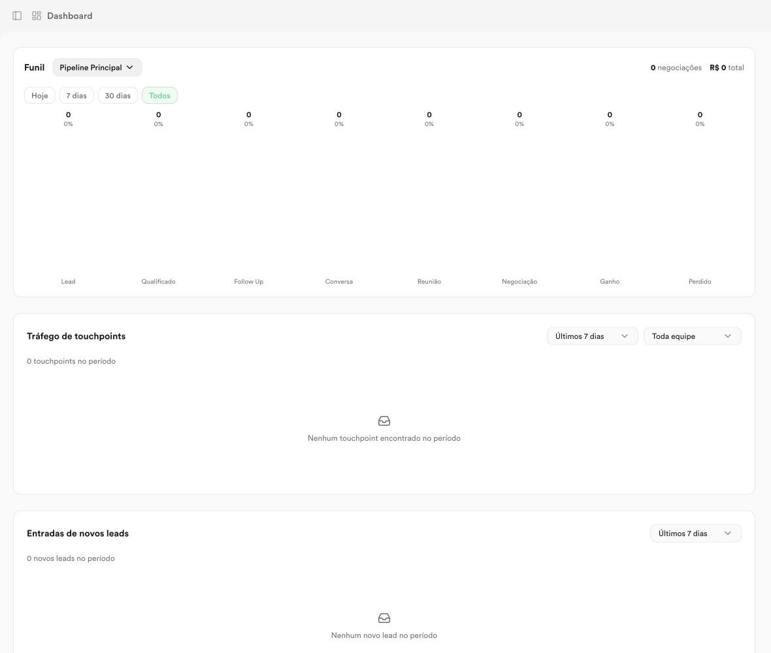Click the Tráfego de touchpoints heading
The width and height of the screenshot is (771, 653).
coord(76,336)
